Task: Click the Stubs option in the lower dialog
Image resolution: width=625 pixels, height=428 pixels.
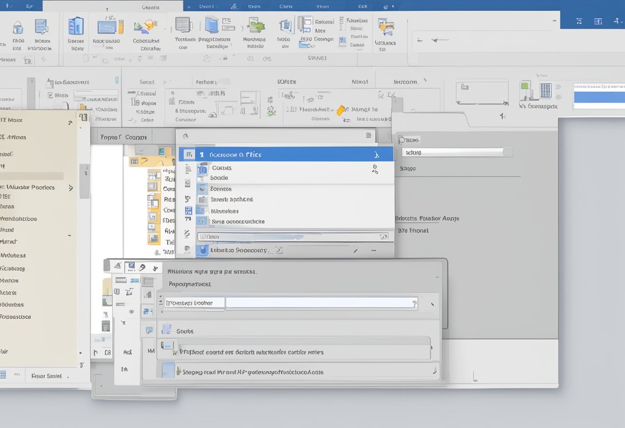Action: pos(185,331)
